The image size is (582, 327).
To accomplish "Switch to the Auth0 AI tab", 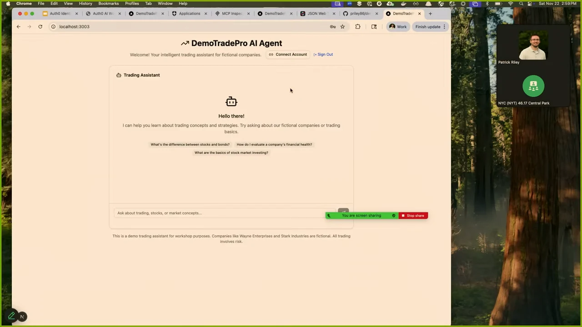I will pyautogui.click(x=102, y=14).
